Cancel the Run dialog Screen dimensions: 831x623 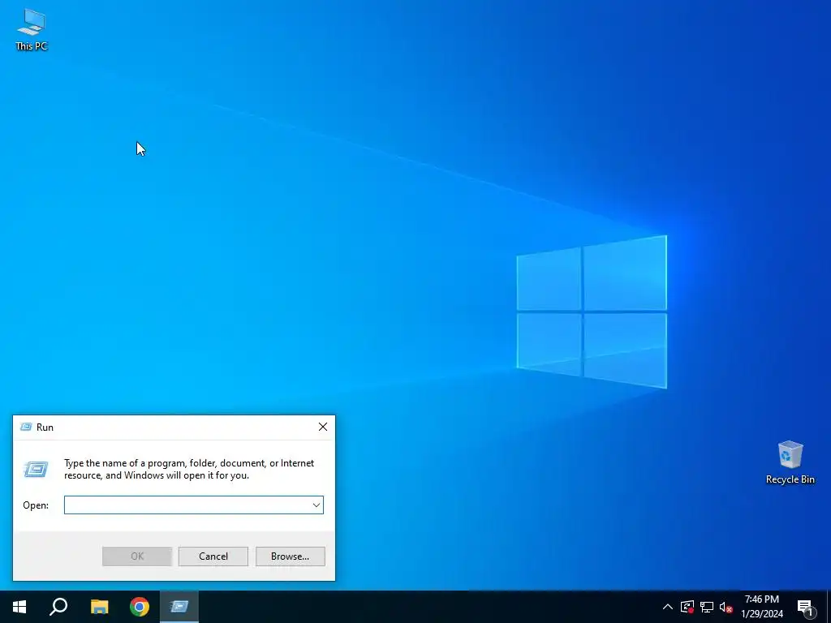point(213,556)
